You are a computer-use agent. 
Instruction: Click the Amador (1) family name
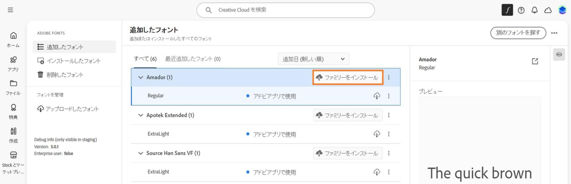159,77
